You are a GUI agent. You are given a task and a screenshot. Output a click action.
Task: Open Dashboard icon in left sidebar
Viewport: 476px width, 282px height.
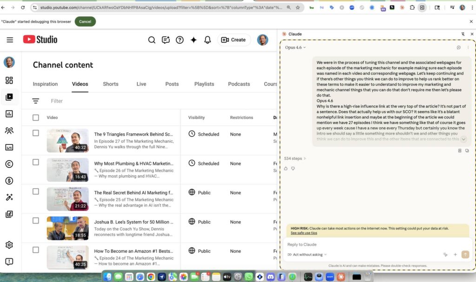pos(9,80)
